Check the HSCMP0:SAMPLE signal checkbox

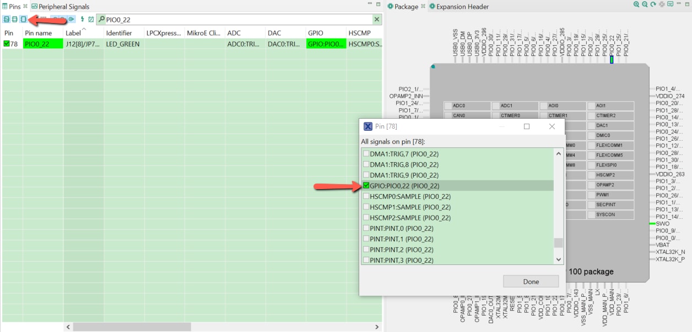[366, 196]
